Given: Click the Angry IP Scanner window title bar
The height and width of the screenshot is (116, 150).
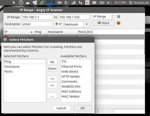Looking at the screenshot, I should 74,10.
